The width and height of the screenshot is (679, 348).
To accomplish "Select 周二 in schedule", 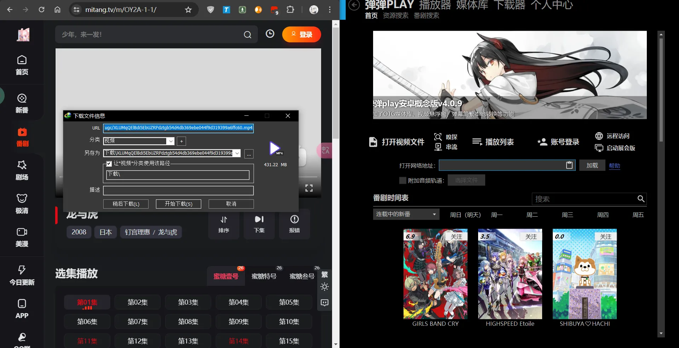I will click(x=532, y=215).
